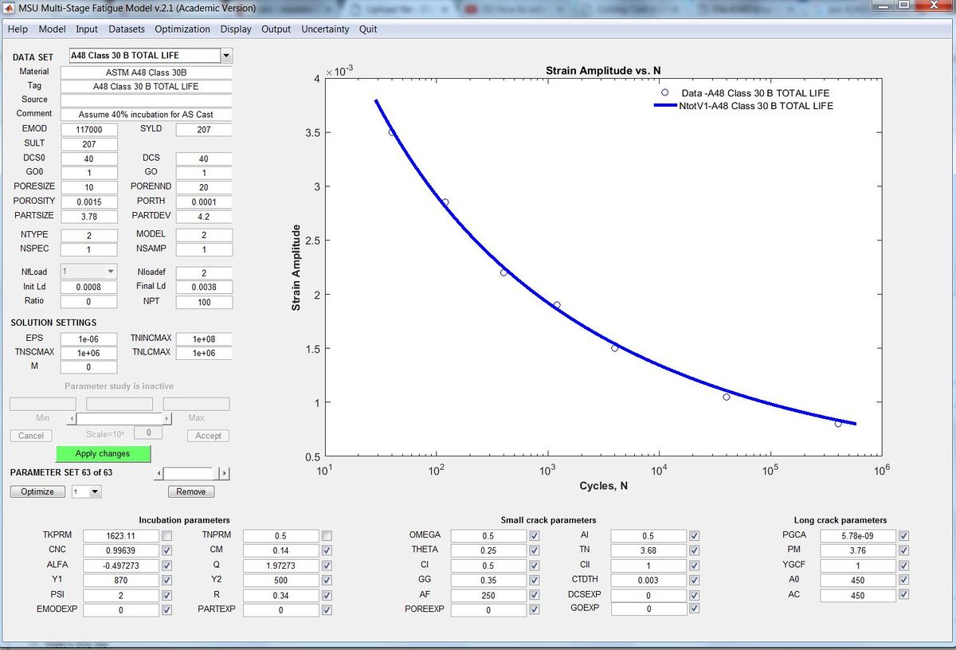Open the Uncertainty menu
The width and height of the screenshot is (956, 650).
click(325, 29)
